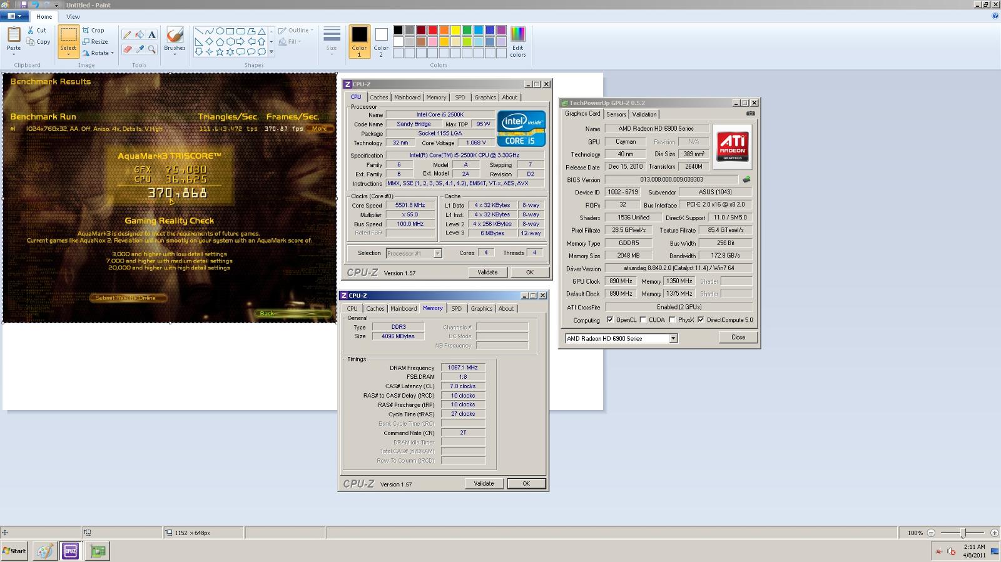1001x562 pixels.
Task: Click Validate in the upper CPU-Z window
Action: (488, 272)
